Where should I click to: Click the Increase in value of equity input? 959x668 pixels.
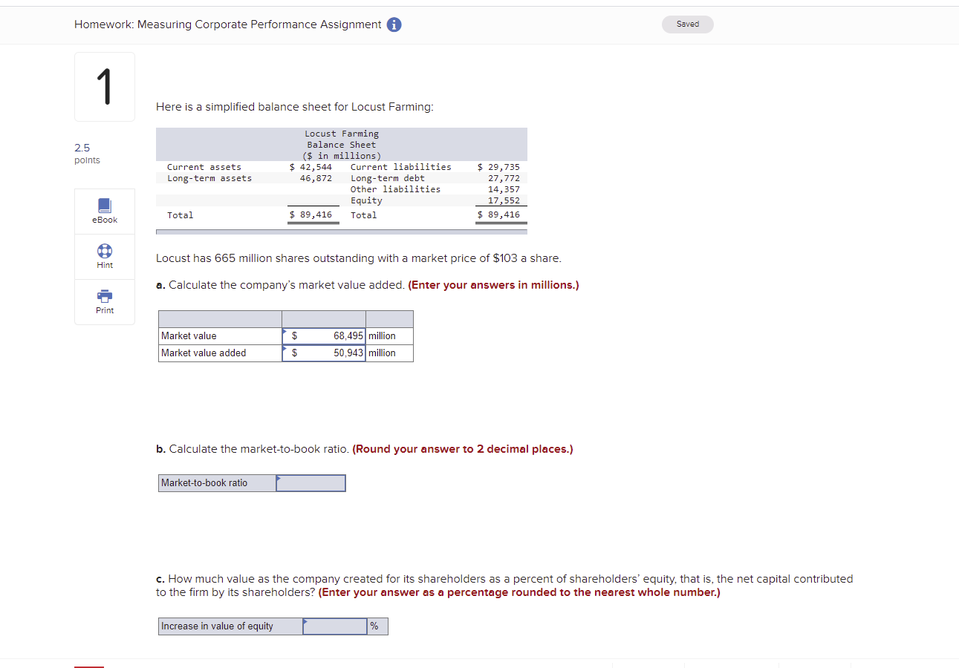click(x=334, y=626)
